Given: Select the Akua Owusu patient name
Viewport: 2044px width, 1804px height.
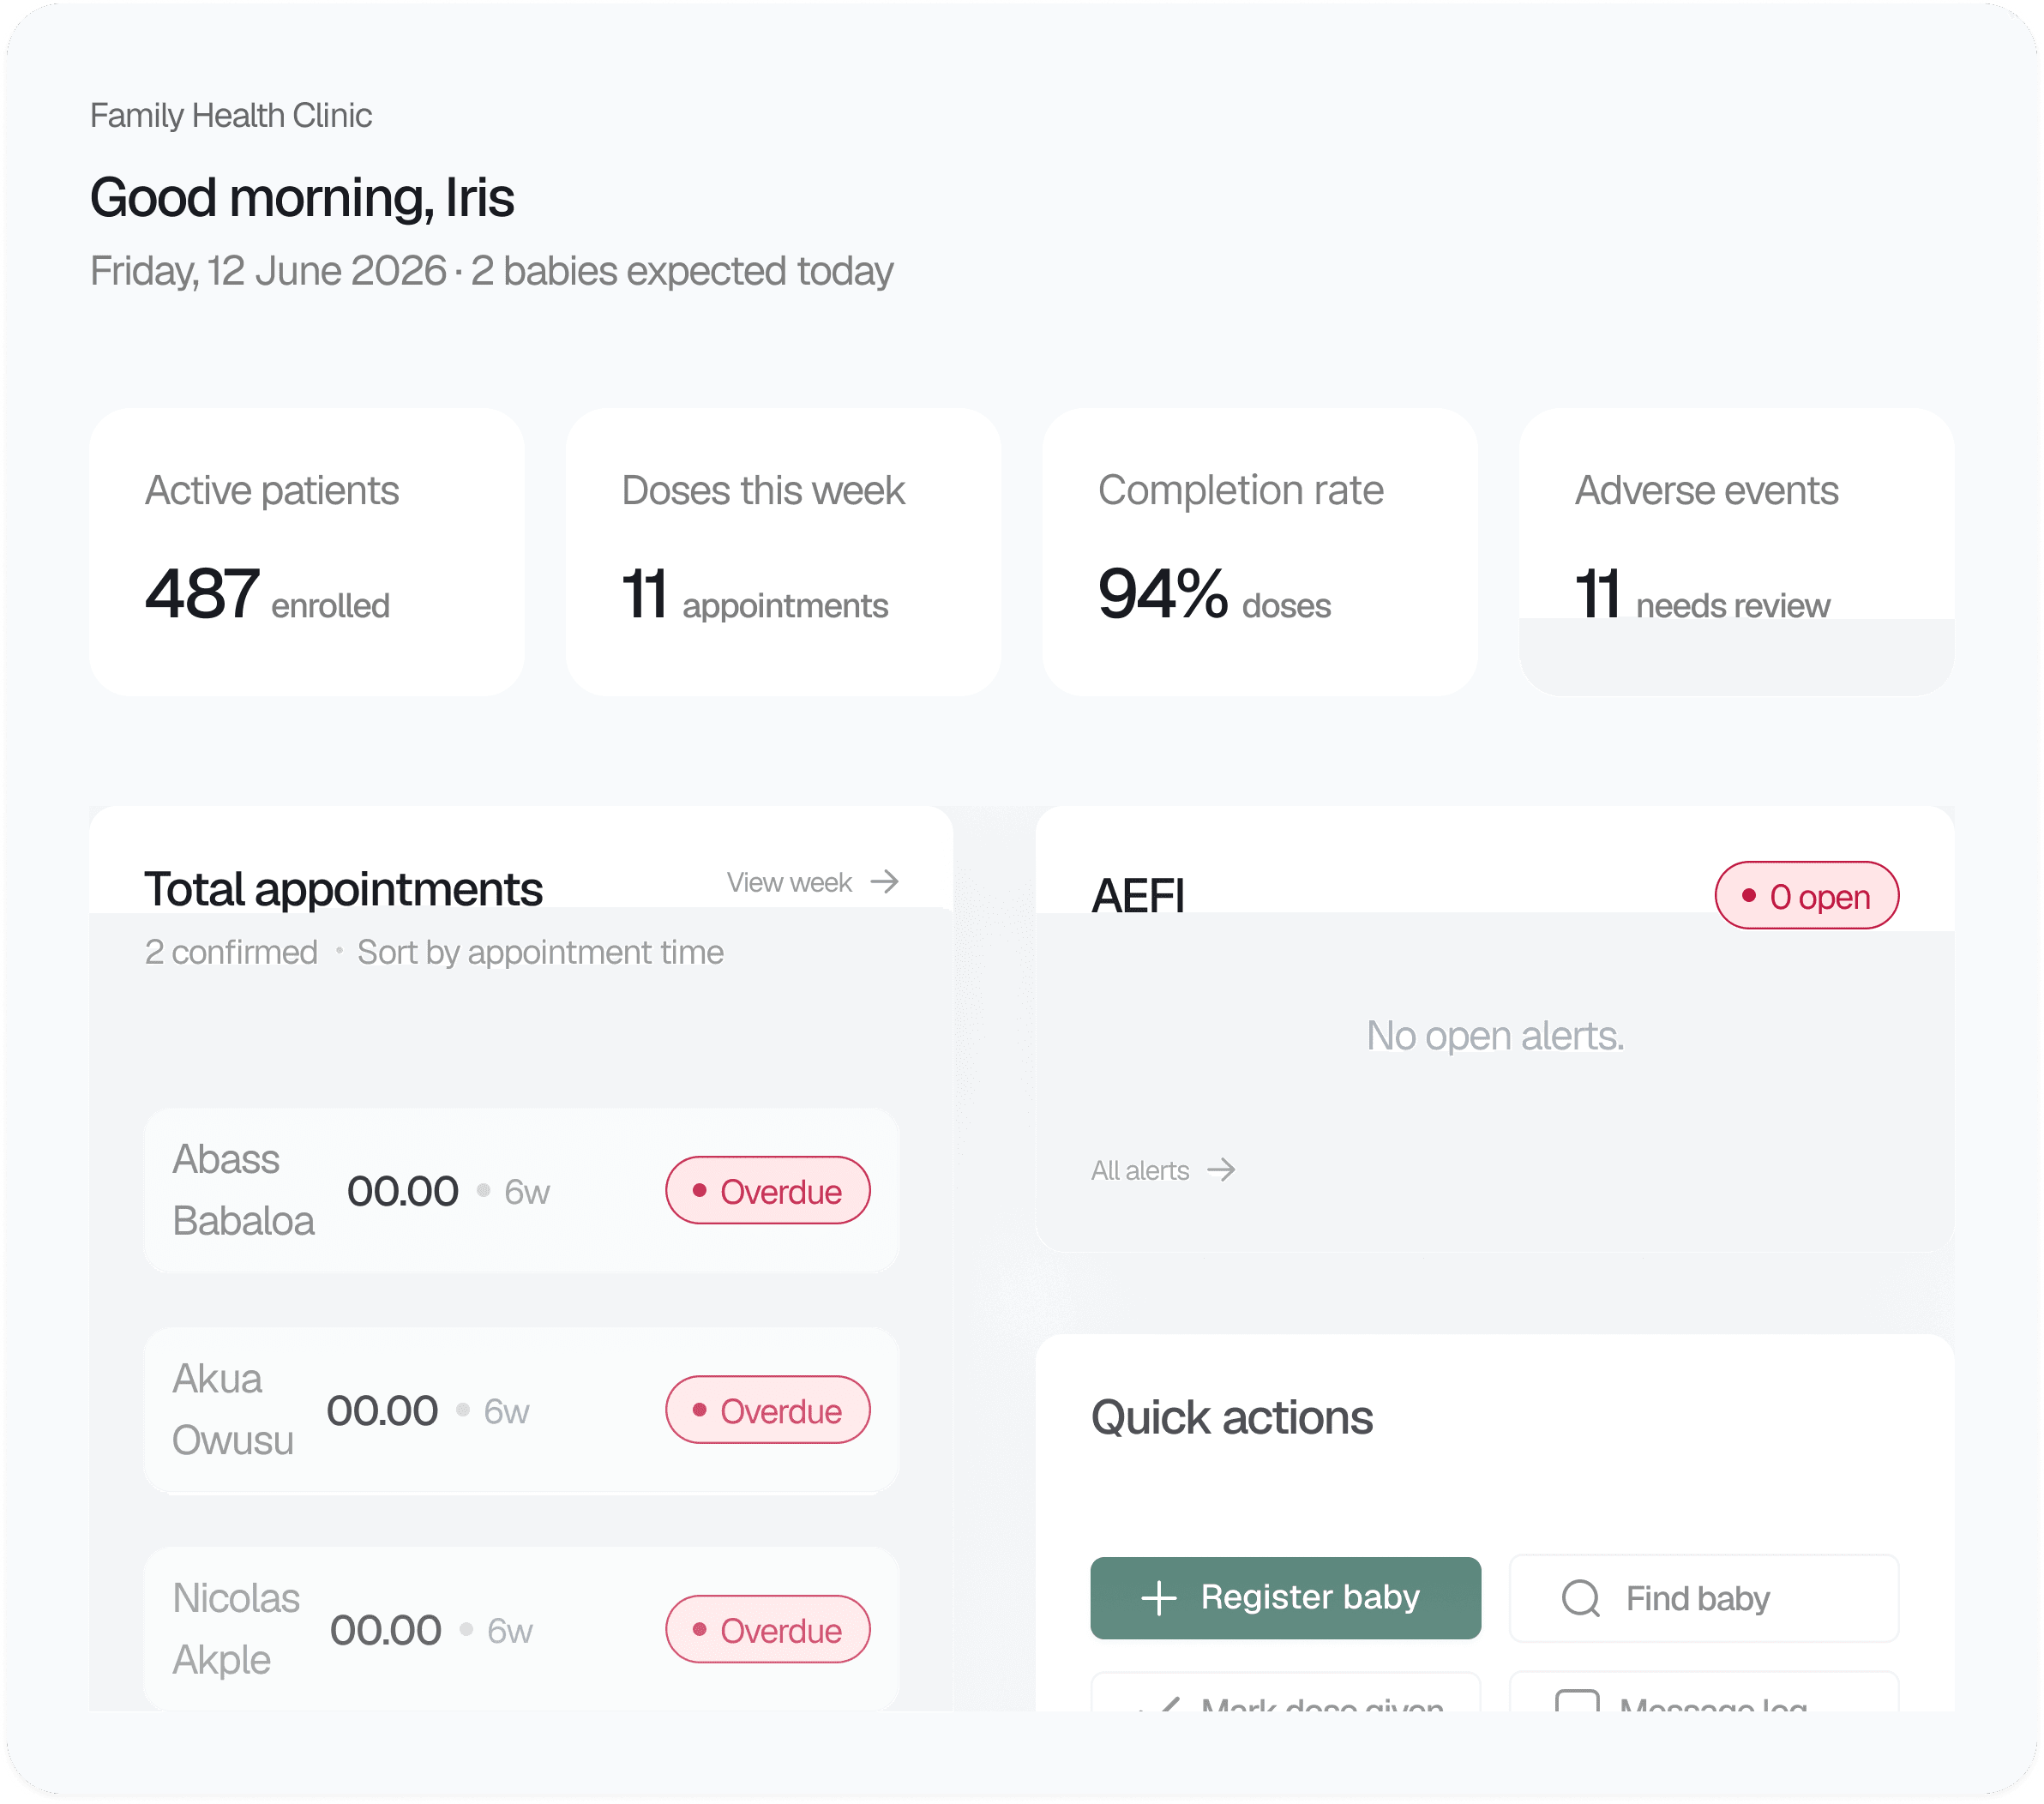Looking at the screenshot, I should [x=233, y=1410].
